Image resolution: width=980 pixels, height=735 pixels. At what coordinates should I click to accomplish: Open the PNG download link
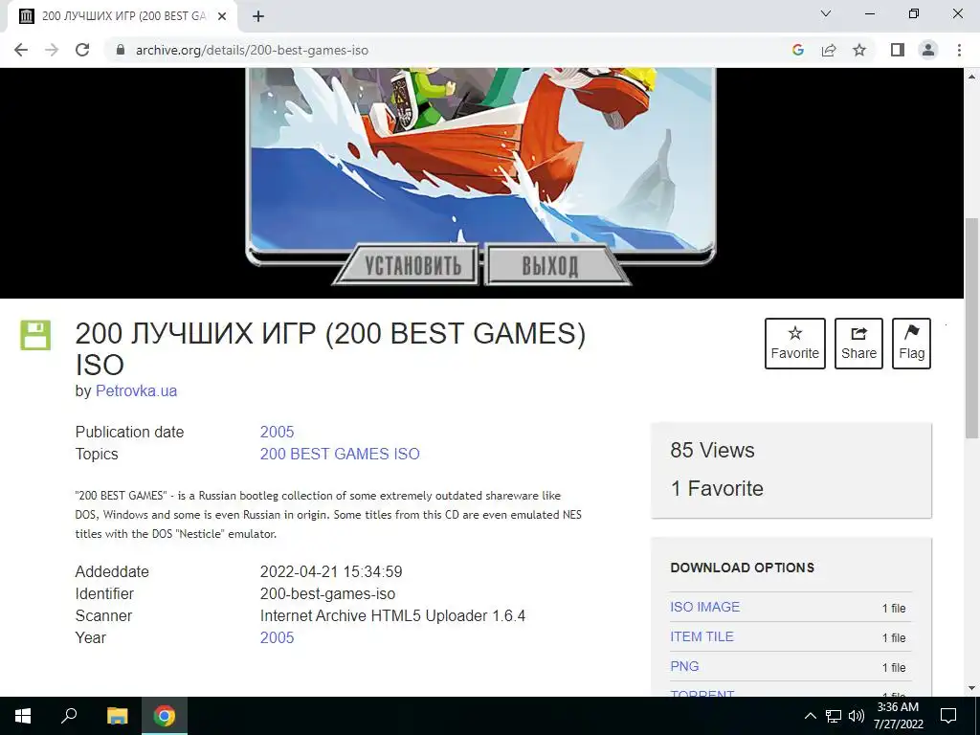click(684, 666)
